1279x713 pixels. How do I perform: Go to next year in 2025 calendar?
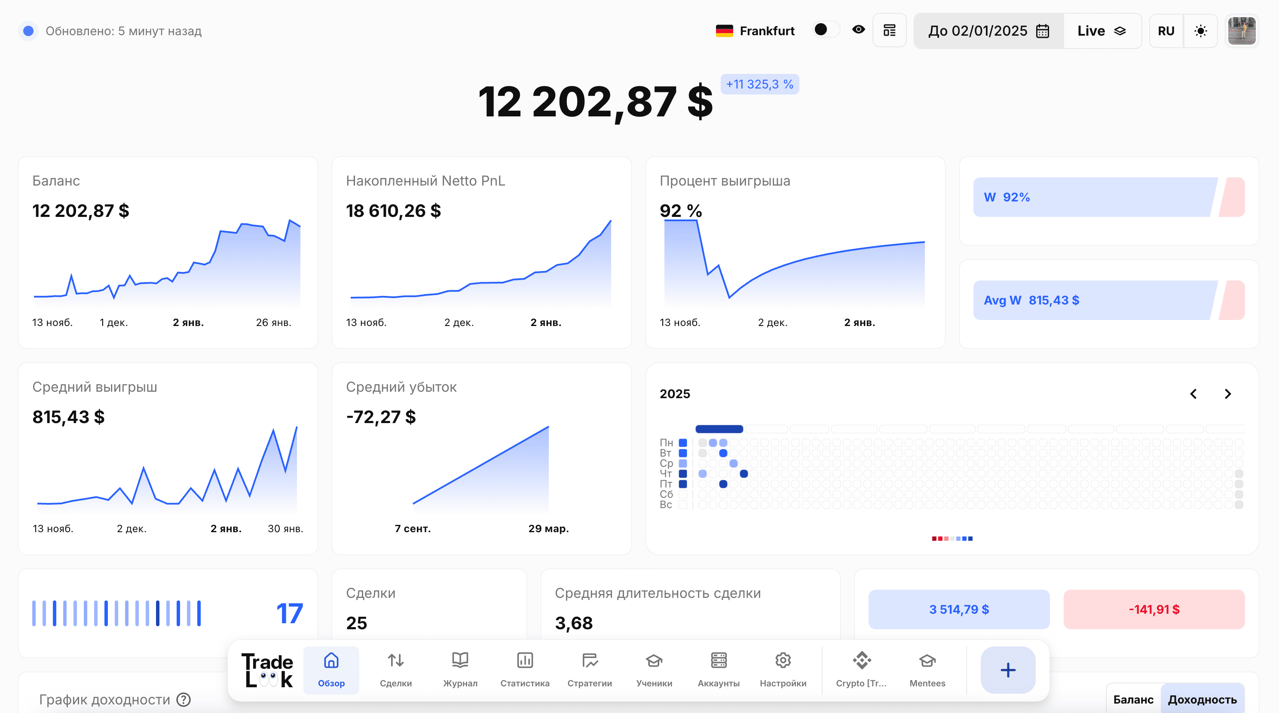click(x=1228, y=393)
